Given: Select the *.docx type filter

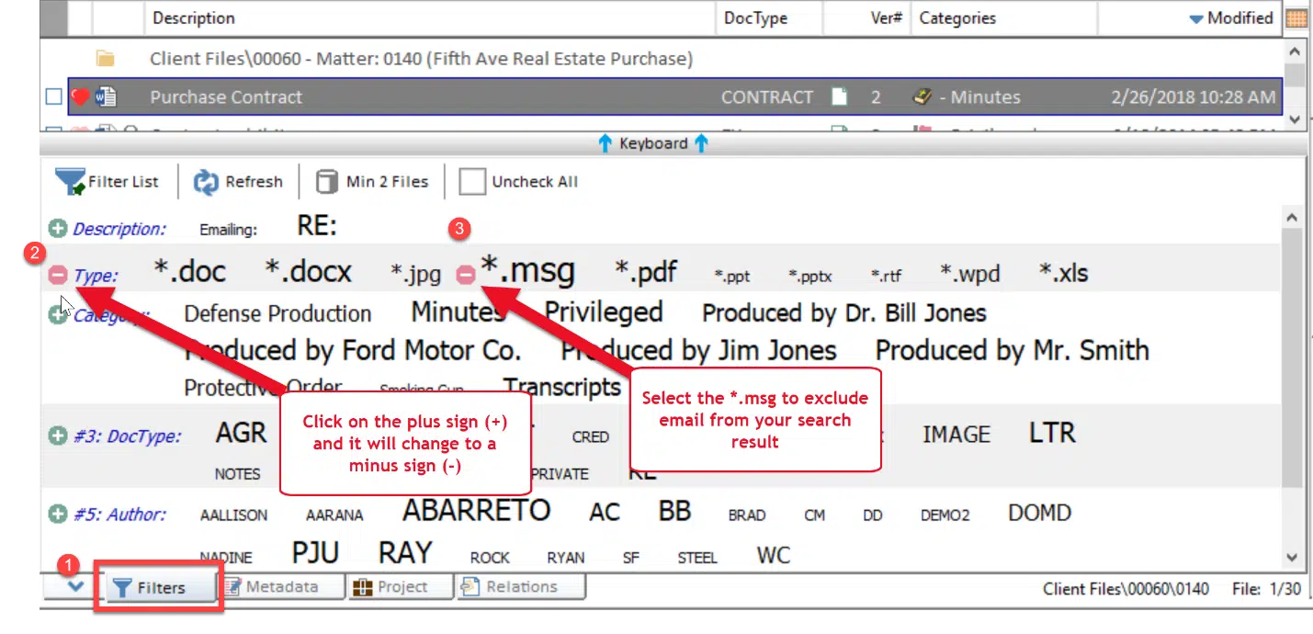Looking at the screenshot, I should (308, 272).
